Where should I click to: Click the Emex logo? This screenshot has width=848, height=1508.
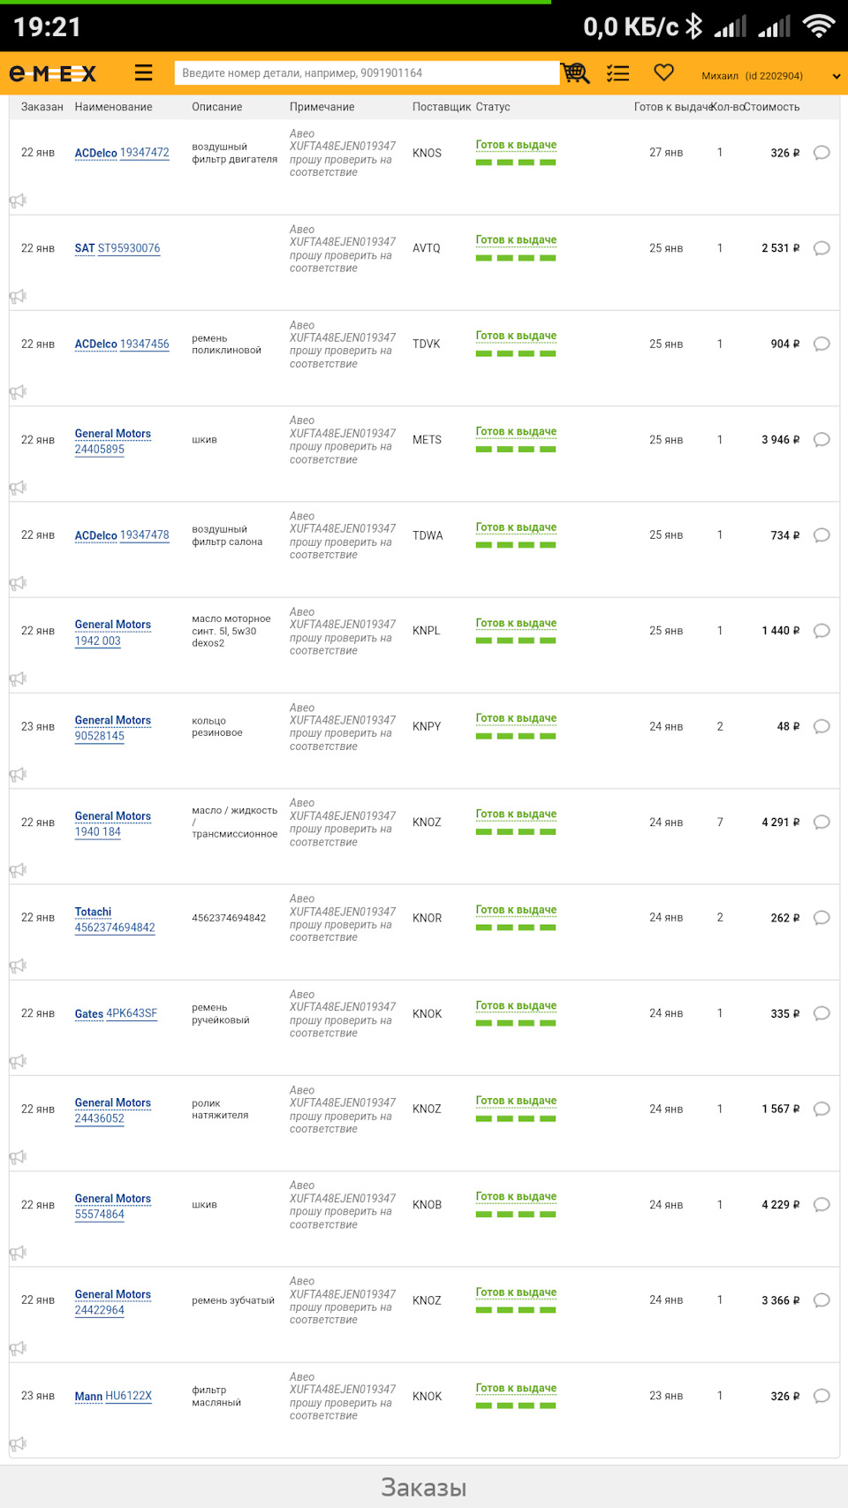(53, 74)
